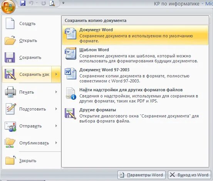The height and width of the screenshot is (181, 213).
Task: Expand the Печать submenu arrow
Action: pyautogui.click(x=56, y=92)
